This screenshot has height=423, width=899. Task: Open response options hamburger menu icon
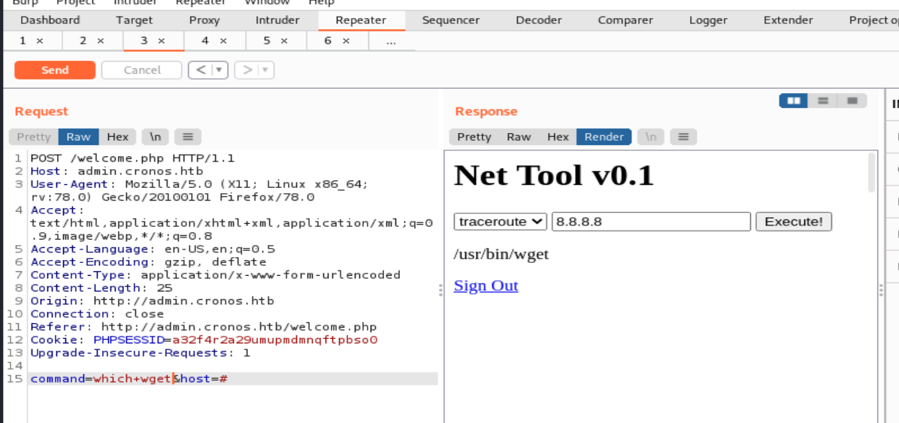pos(683,137)
